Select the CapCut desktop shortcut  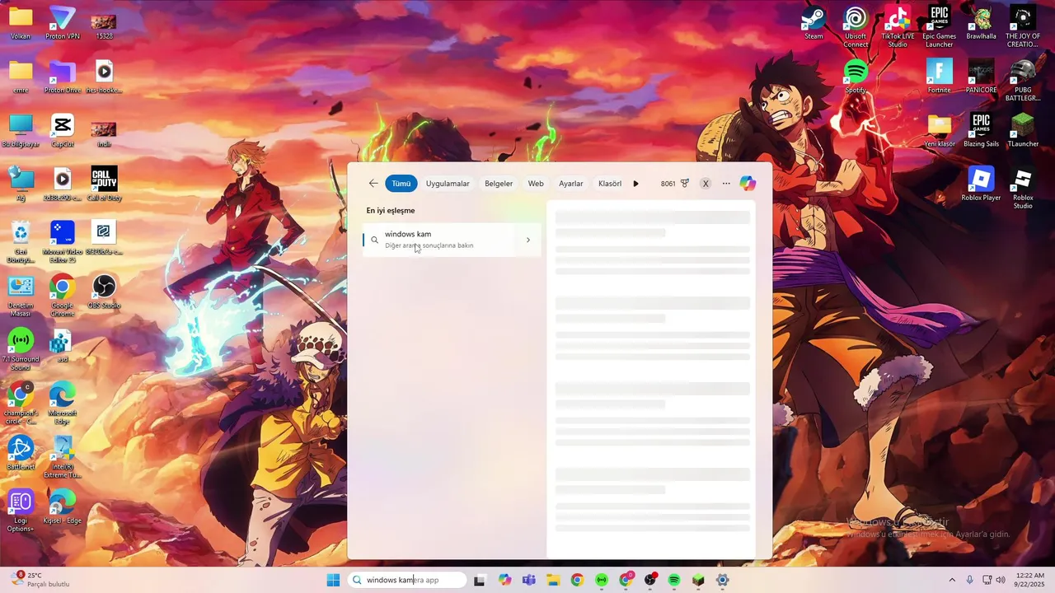coord(63,130)
